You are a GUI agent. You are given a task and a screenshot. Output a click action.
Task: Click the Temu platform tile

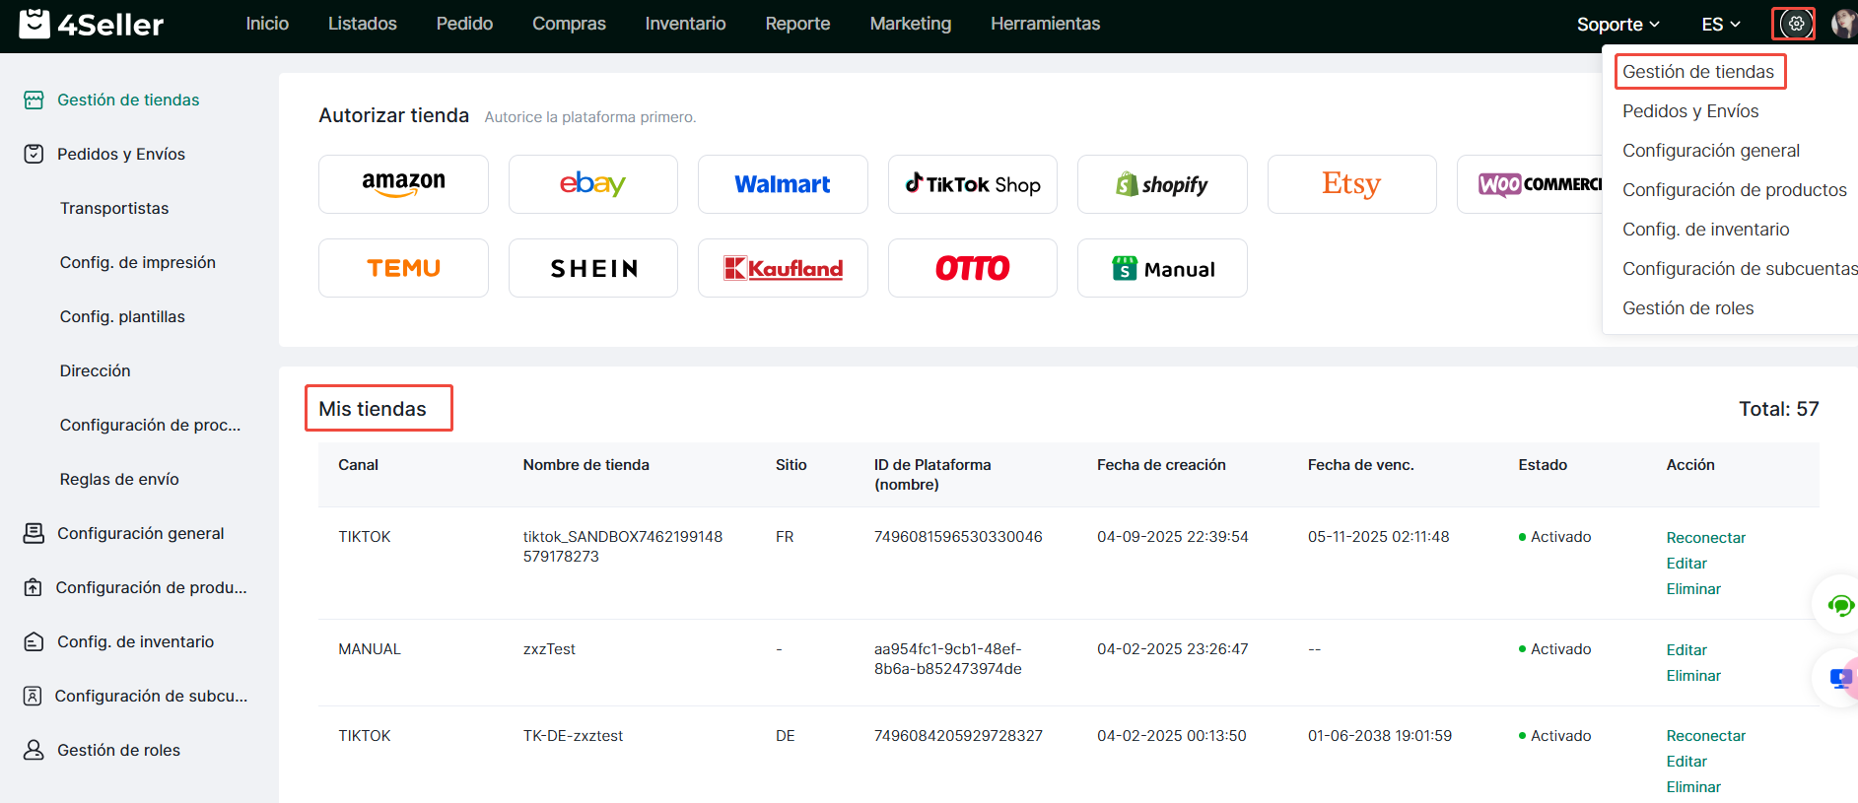tap(403, 268)
